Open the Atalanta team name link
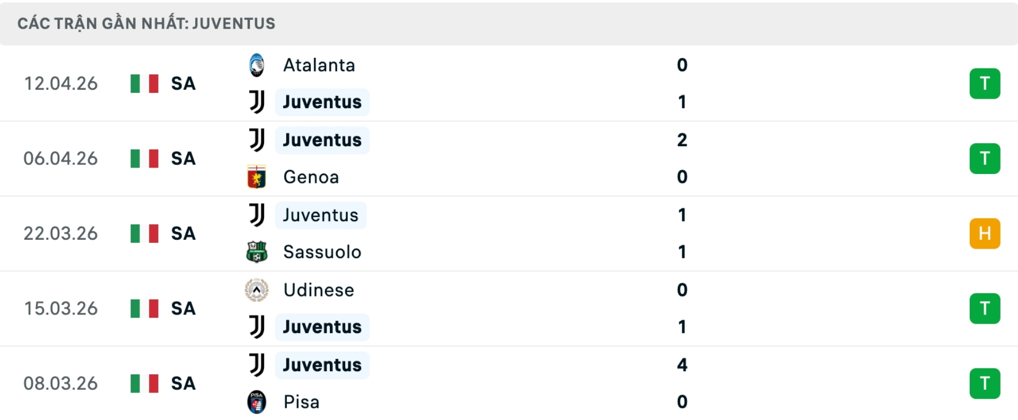Viewport: 1018px width, 420px height. point(319,65)
